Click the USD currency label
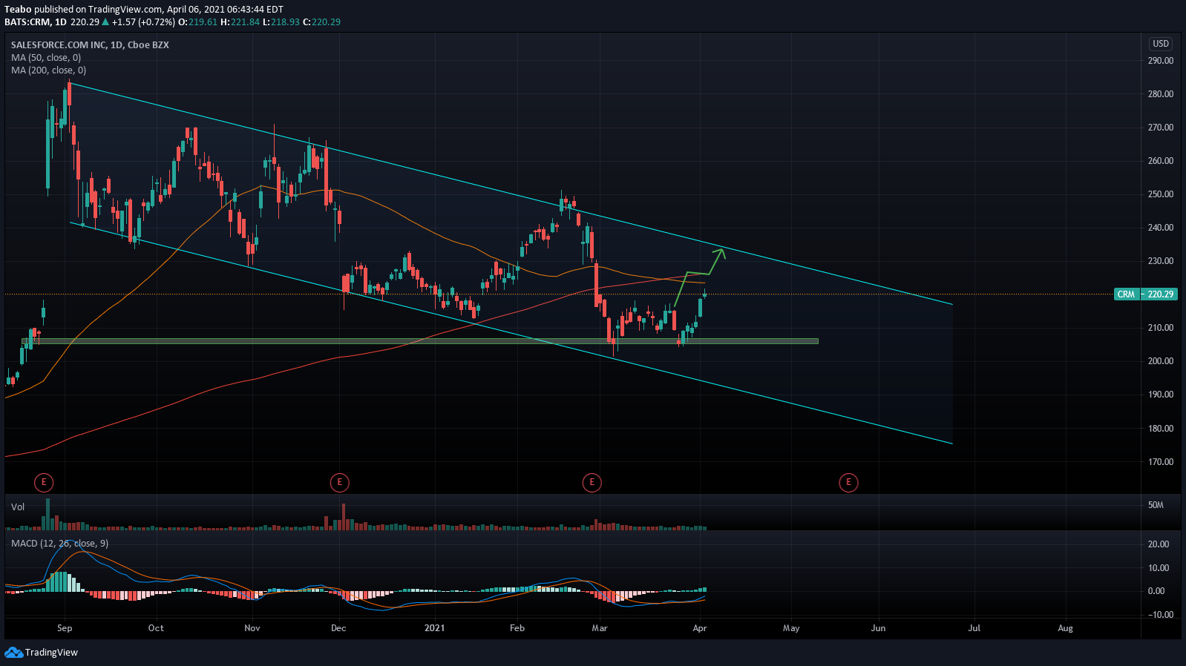This screenshot has height=666, width=1186. 1161,44
